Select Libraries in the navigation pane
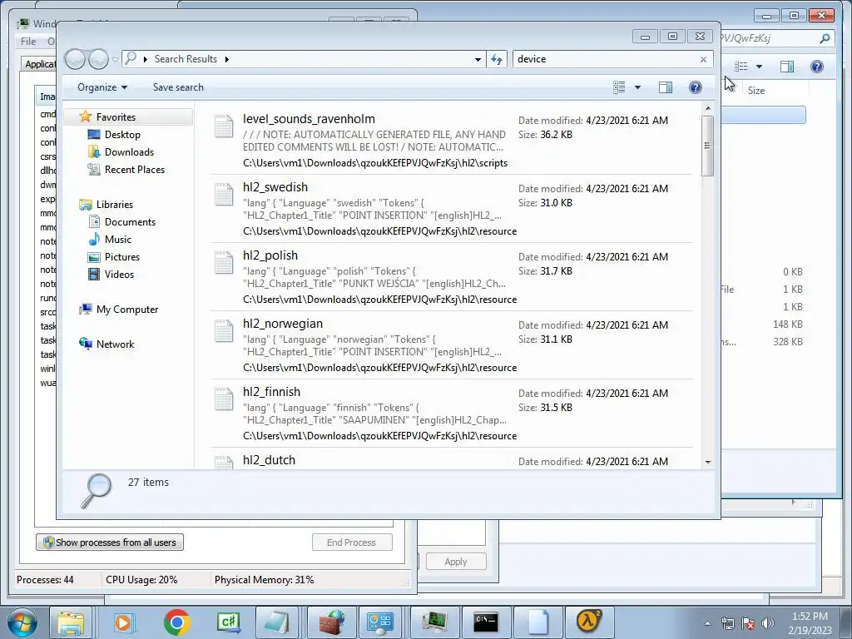 pos(115,205)
